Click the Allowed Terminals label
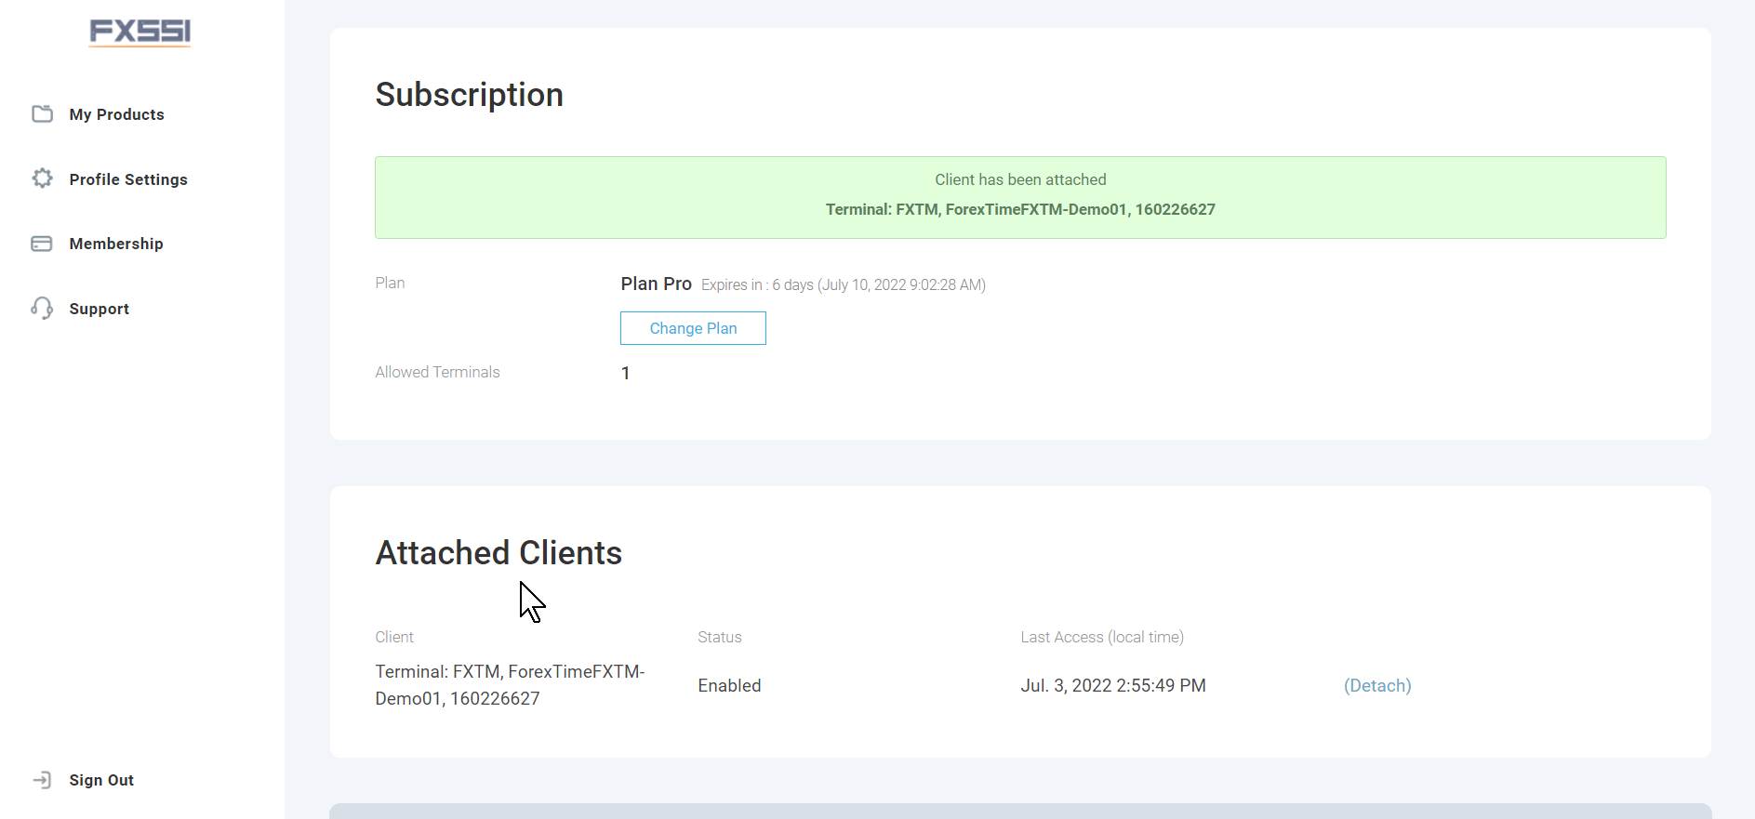The height and width of the screenshot is (819, 1755). [437, 372]
